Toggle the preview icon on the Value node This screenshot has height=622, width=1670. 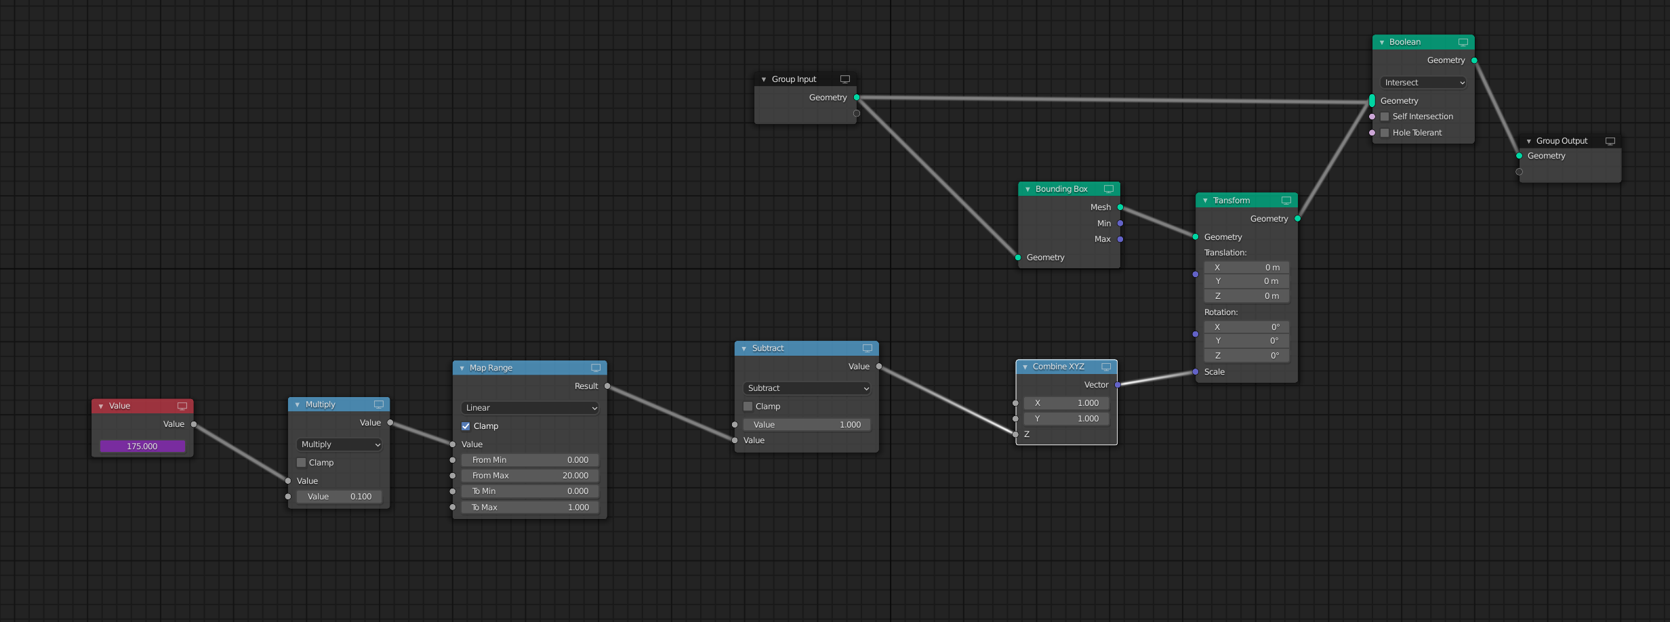[x=182, y=405]
